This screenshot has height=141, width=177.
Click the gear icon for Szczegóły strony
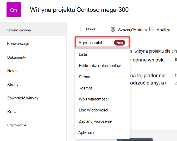(113, 29)
